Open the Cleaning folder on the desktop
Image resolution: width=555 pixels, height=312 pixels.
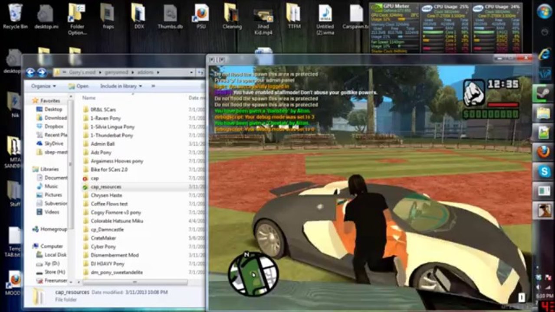click(x=232, y=16)
